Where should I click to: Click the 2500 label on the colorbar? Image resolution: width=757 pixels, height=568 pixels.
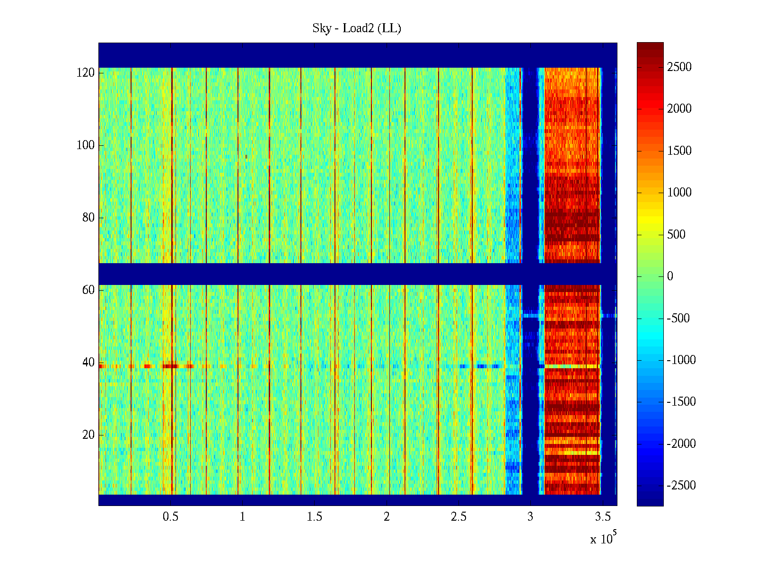pos(679,67)
